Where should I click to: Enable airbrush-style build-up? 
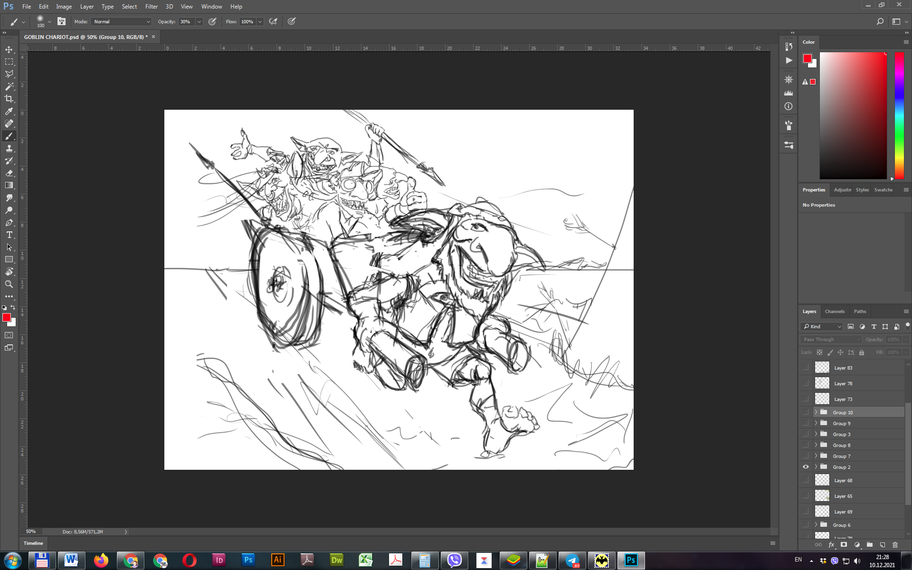(273, 21)
